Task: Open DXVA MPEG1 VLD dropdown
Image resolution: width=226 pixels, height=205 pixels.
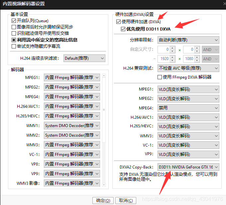Action: point(188,89)
